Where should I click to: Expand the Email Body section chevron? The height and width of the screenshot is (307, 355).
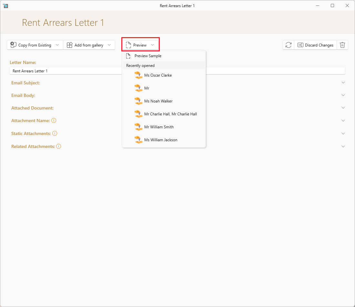tap(343, 95)
